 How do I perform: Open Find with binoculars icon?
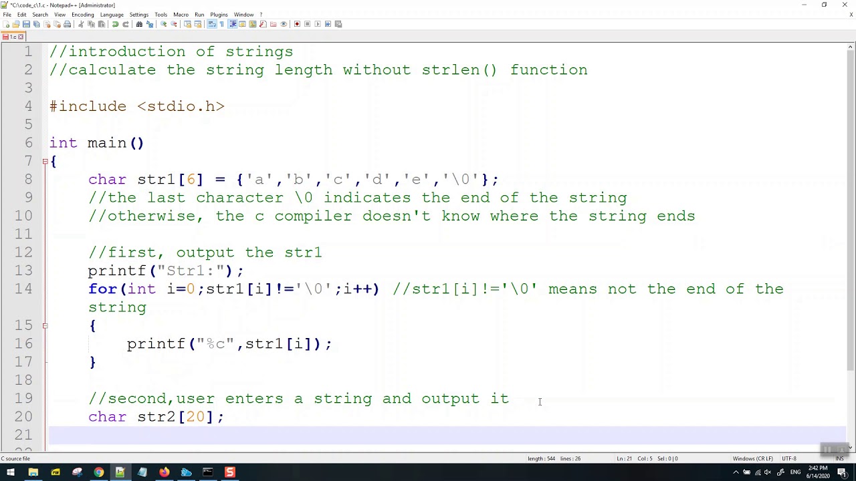click(x=139, y=24)
